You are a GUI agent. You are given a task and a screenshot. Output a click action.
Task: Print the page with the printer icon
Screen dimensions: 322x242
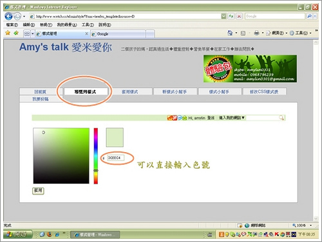coord(256,33)
